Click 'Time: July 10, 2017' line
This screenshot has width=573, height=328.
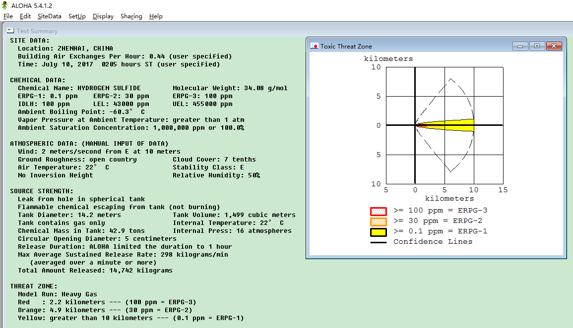tap(119, 64)
